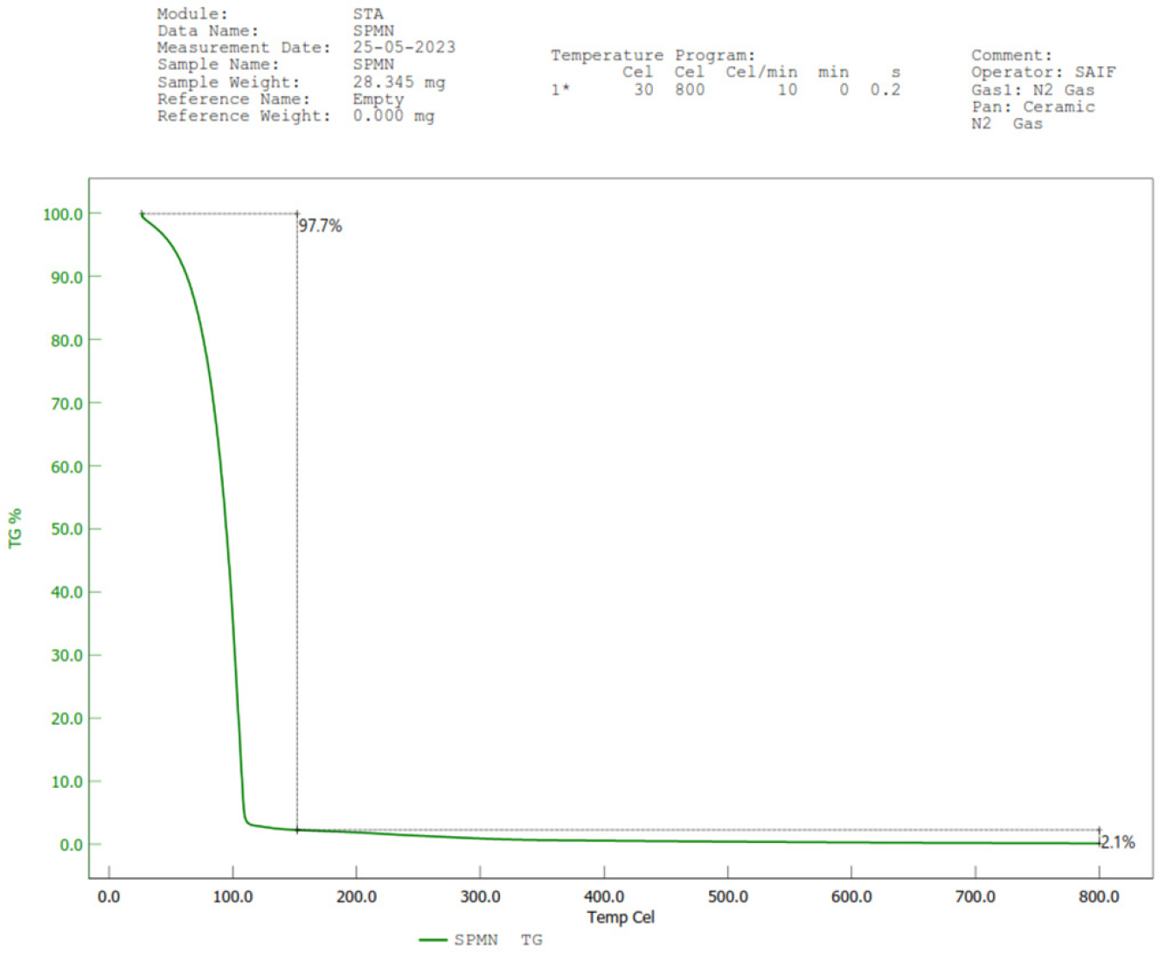The height and width of the screenshot is (953, 1160).
Task: Click the 'Temp Cel' x-axis title
Action: pos(621,917)
